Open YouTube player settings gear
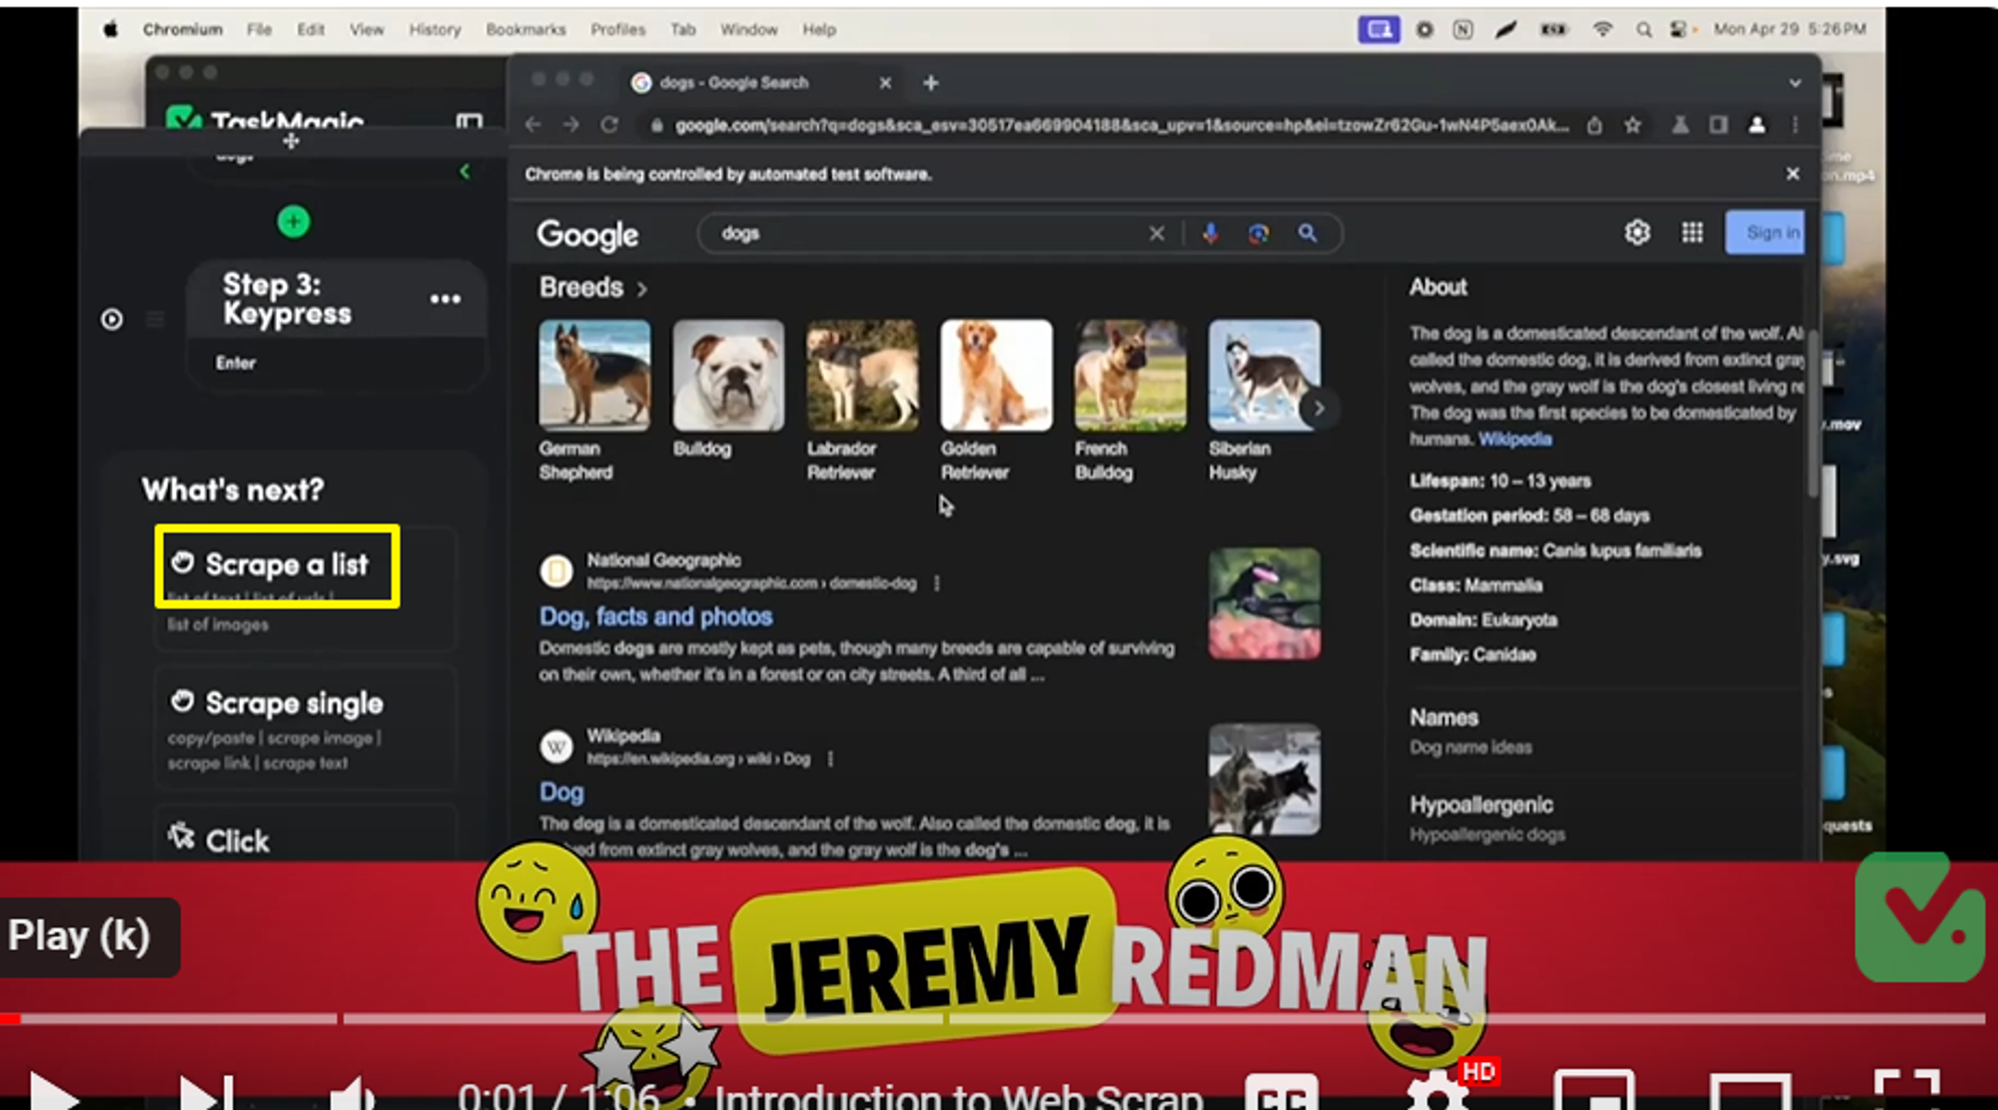The image size is (1998, 1110). [1437, 1093]
